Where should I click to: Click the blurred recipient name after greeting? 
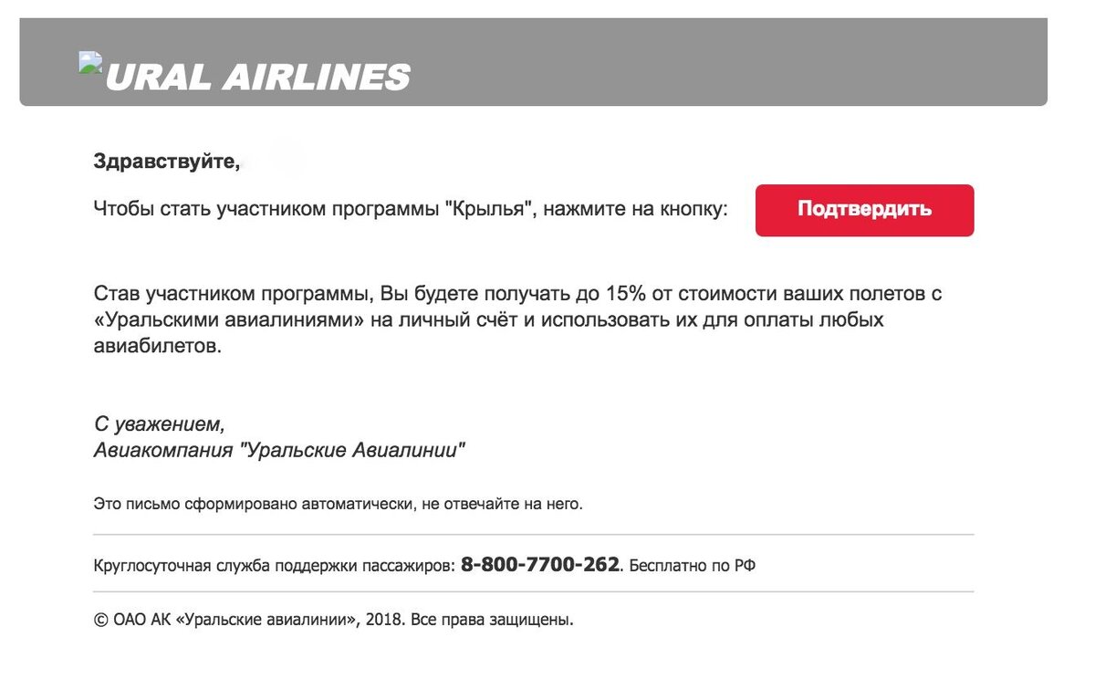[x=275, y=162]
